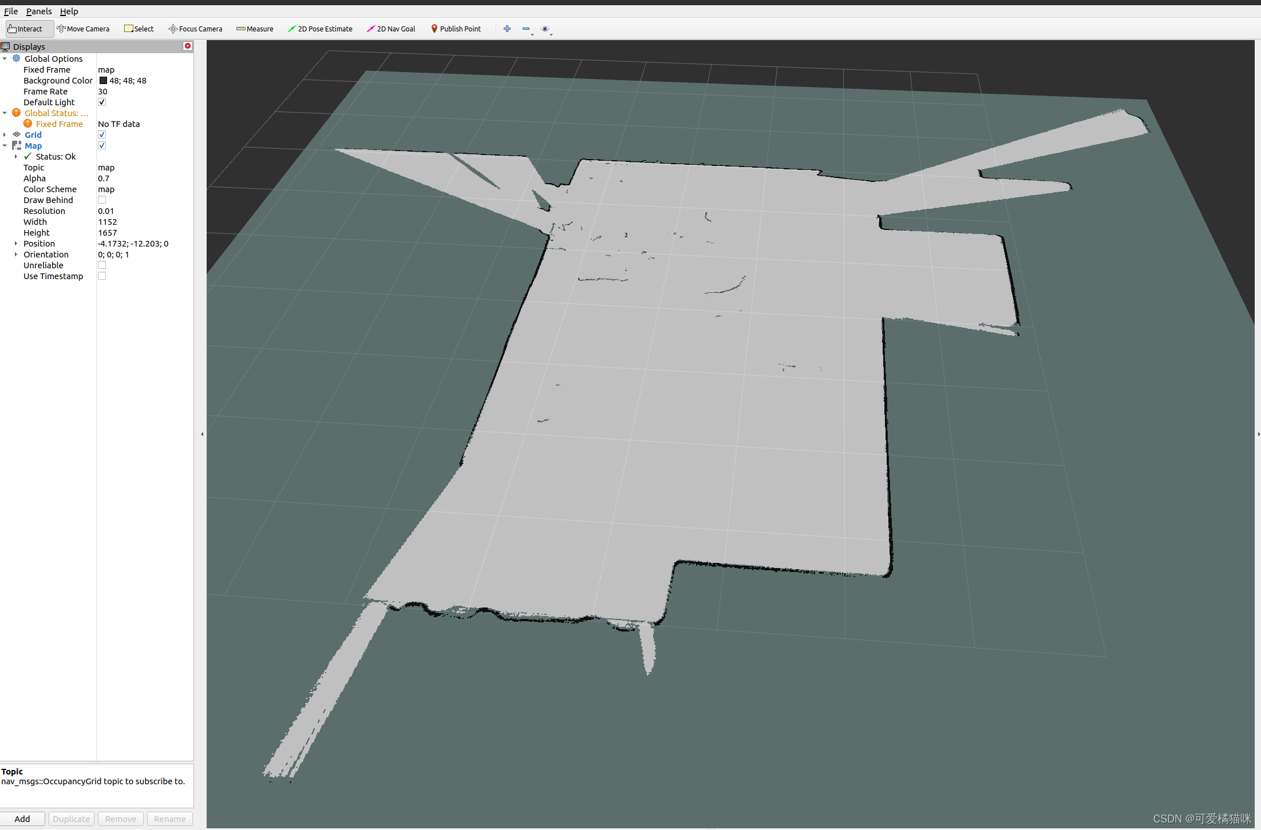The image size is (1261, 830).
Task: Expand the Map Position property
Action: coord(16,244)
